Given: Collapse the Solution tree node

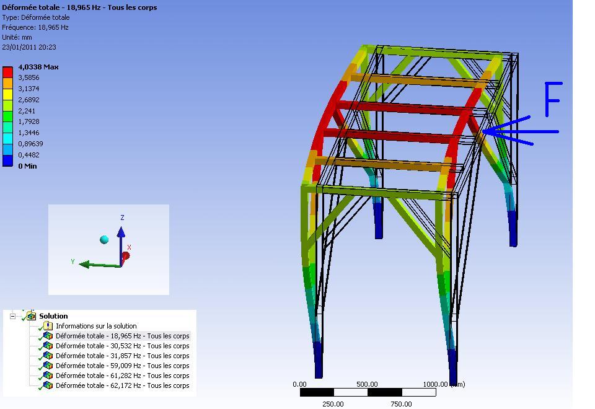Looking at the screenshot, I should (x=12, y=316).
